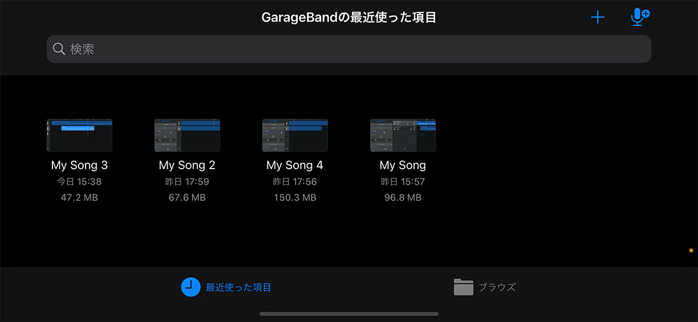Tap the plus icon to create a new song
The width and height of the screenshot is (698, 322).
pos(597,17)
